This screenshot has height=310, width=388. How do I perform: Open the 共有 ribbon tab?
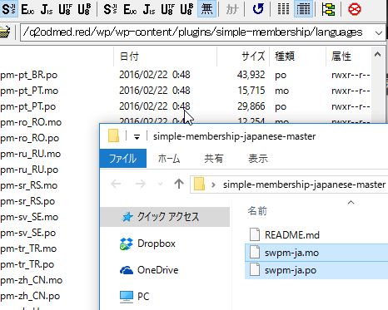[x=213, y=159]
